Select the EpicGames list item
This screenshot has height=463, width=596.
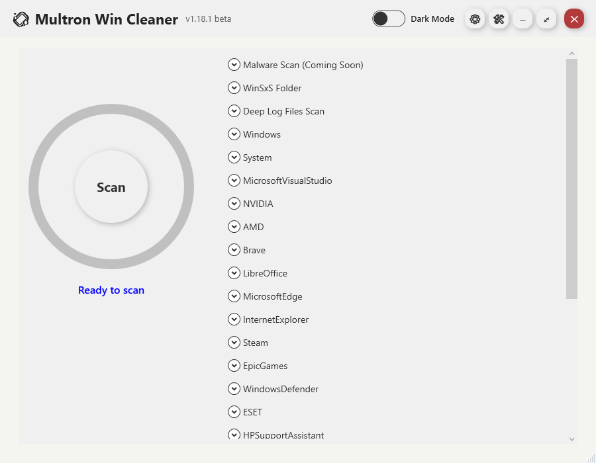click(x=265, y=366)
